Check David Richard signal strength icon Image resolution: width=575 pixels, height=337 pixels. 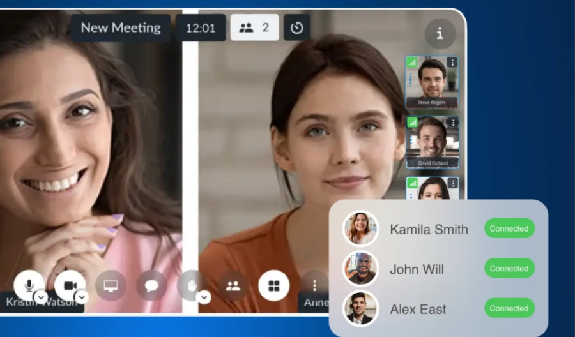pyautogui.click(x=413, y=123)
